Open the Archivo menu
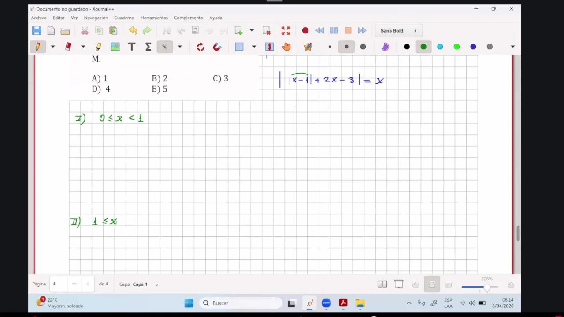The width and height of the screenshot is (564, 317). point(39,18)
